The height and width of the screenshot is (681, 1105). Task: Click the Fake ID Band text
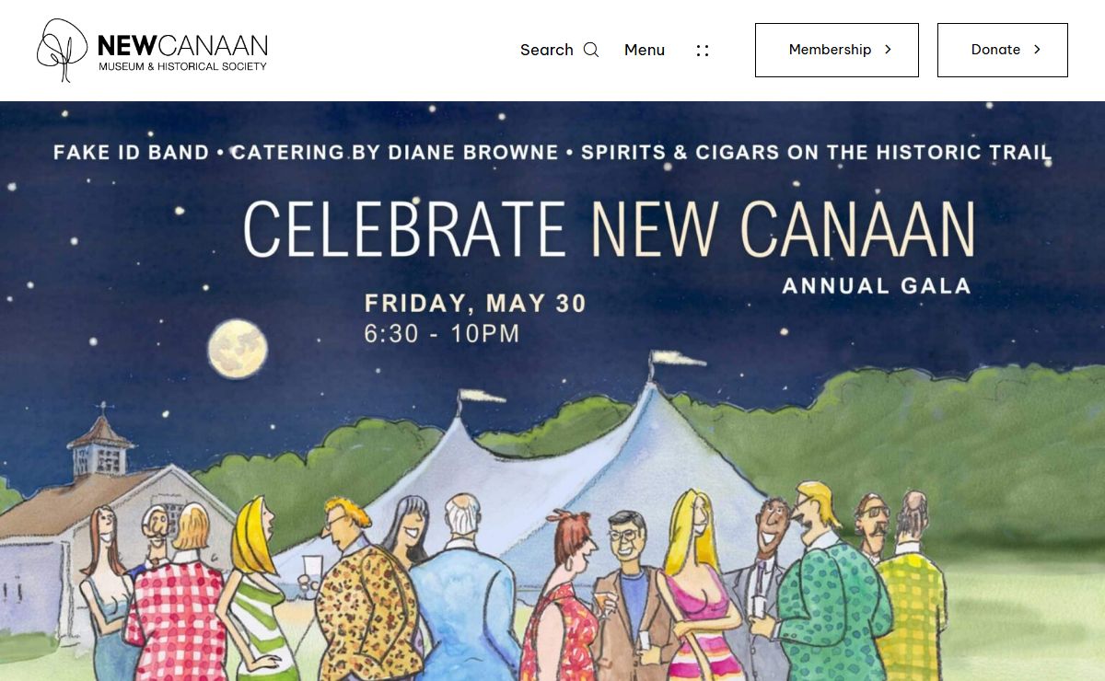point(131,152)
